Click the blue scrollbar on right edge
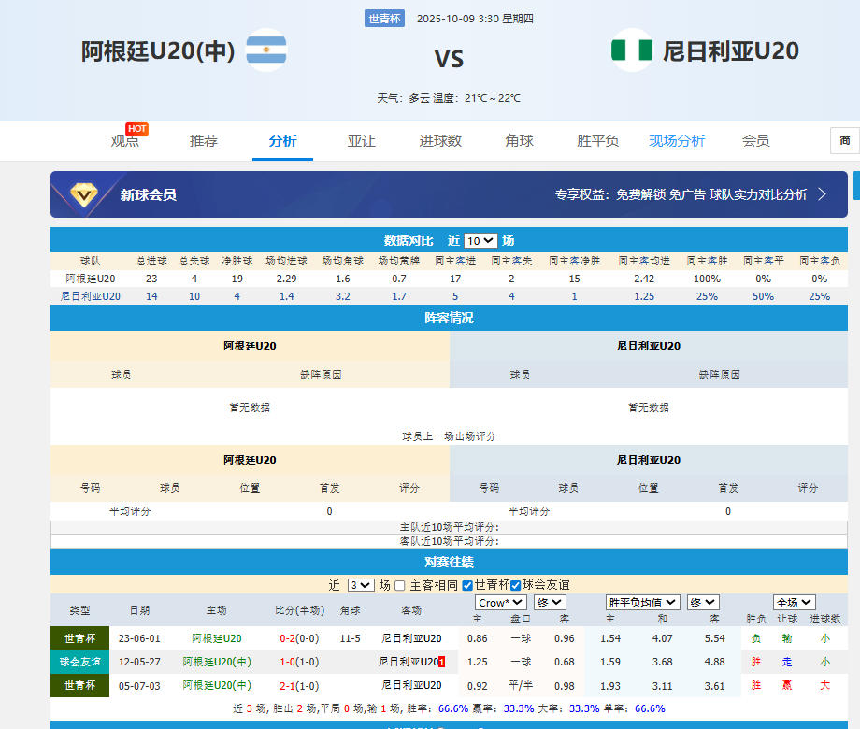Viewport: 860px width, 729px height. pos(855,184)
